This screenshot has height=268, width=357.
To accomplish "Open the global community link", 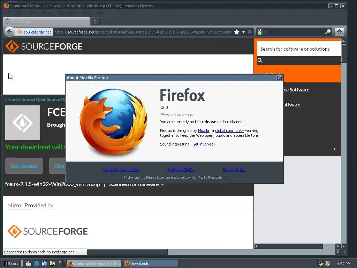I will pyautogui.click(x=229, y=131).
